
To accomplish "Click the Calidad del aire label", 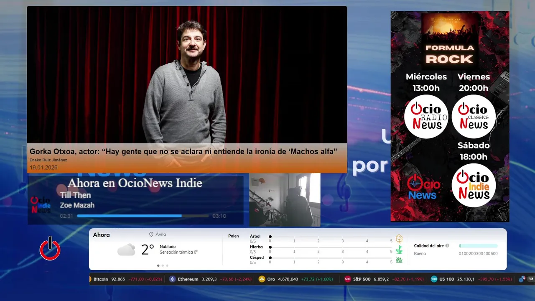I will click(429, 246).
